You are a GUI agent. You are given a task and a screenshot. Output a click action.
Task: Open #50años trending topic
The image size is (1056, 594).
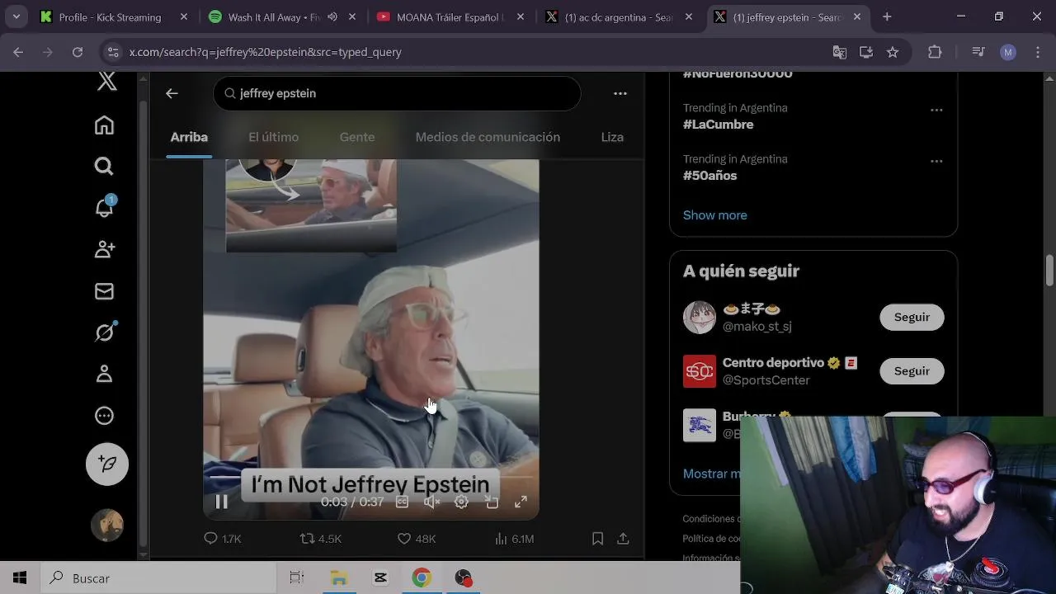[x=709, y=176]
